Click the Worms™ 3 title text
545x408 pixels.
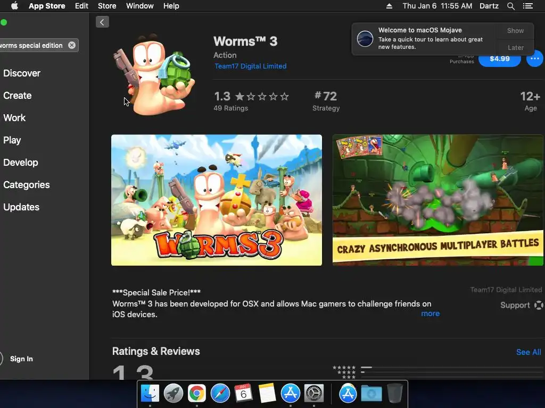pos(245,41)
